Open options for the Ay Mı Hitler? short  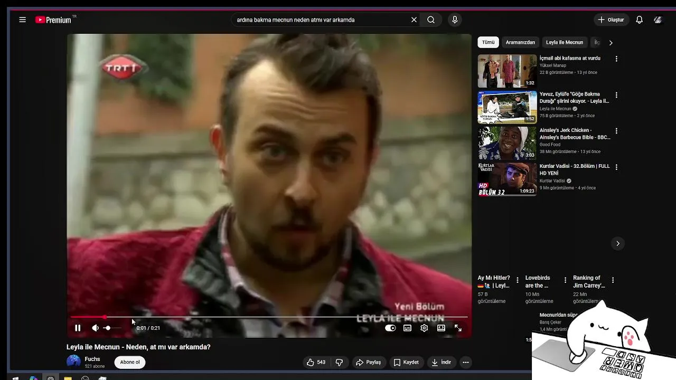[518, 280]
